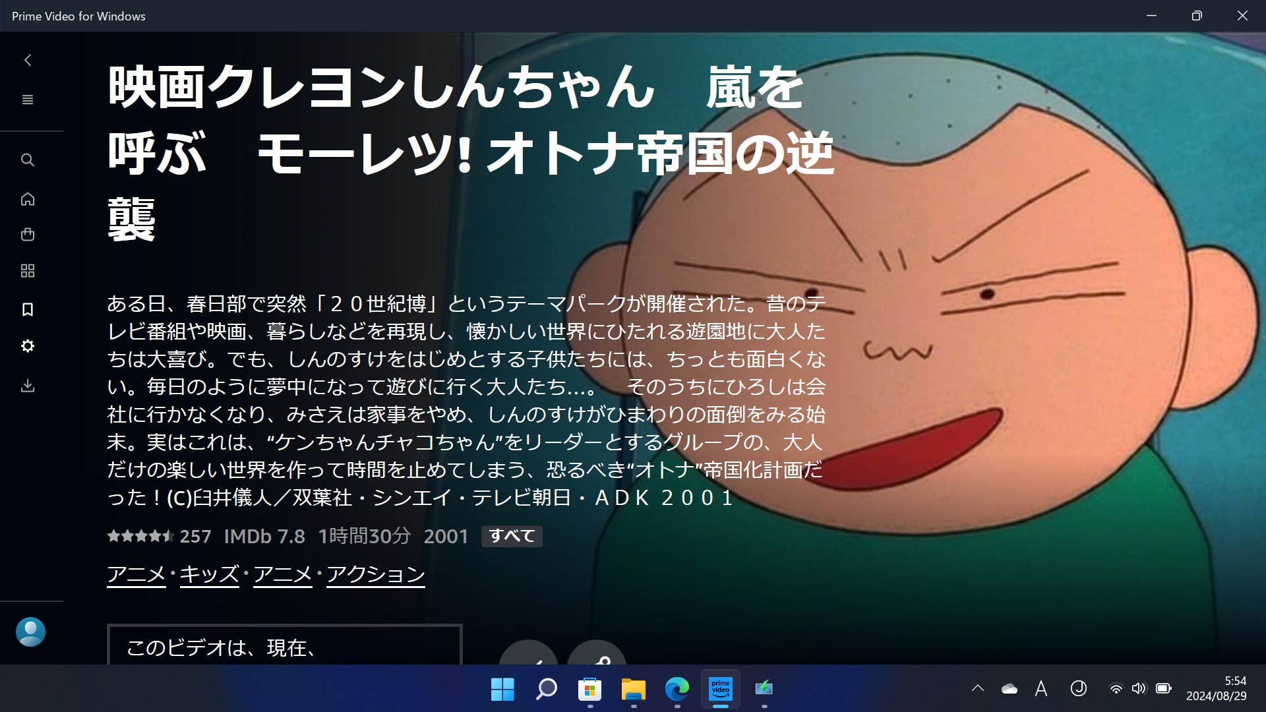Click the アクション genre link

pyautogui.click(x=376, y=574)
